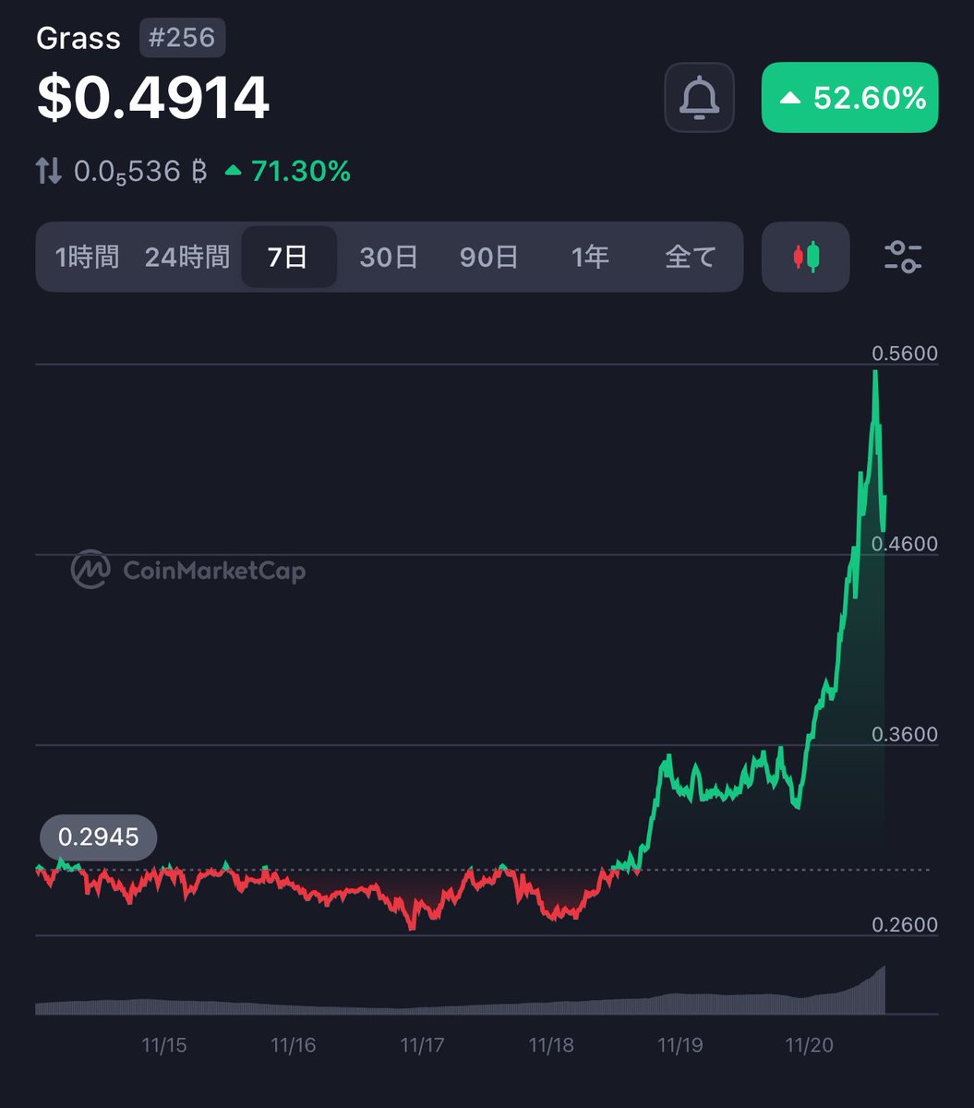Toggle BTC price swap arrows icon
The image size is (974, 1108).
click(x=49, y=171)
